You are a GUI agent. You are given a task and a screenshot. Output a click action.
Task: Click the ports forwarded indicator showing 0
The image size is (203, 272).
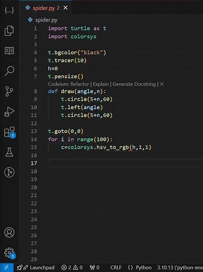coord(94,267)
